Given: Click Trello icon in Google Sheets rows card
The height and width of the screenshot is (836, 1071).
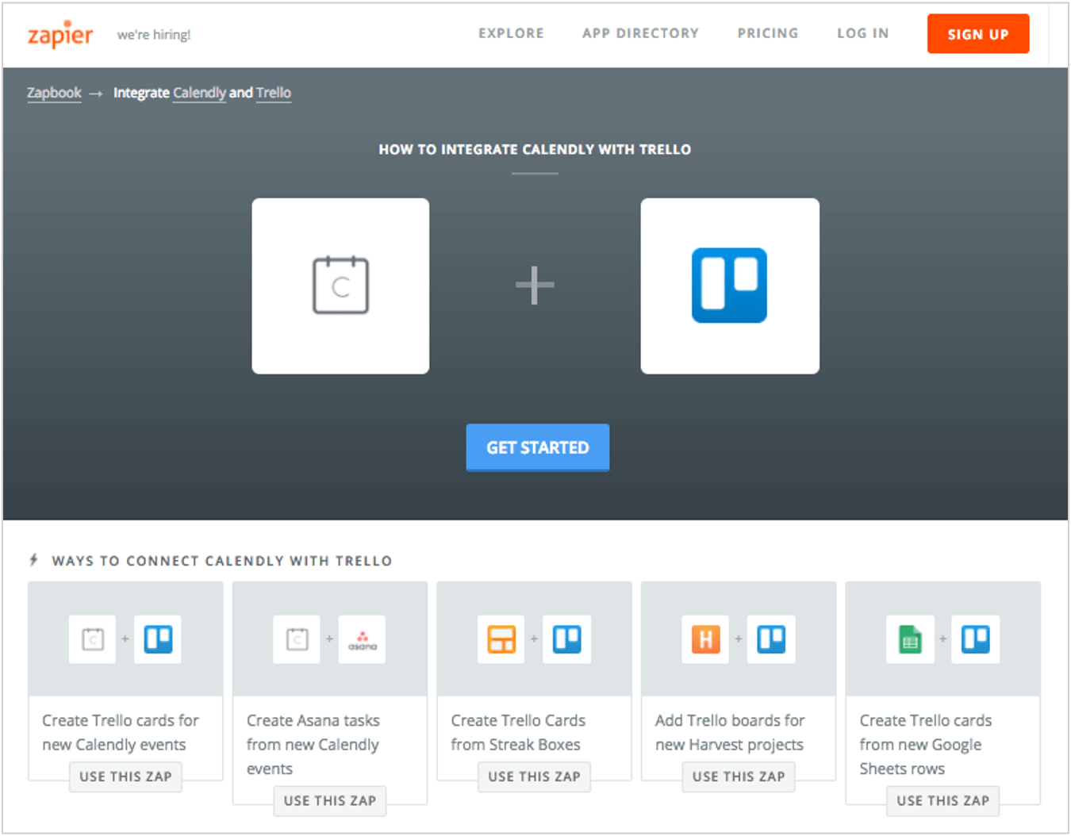Looking at the screenshot, I should tap(975, 639).
